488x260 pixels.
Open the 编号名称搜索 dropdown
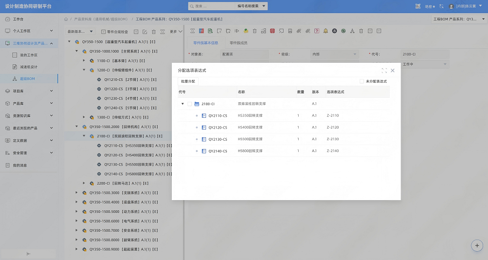251,6
